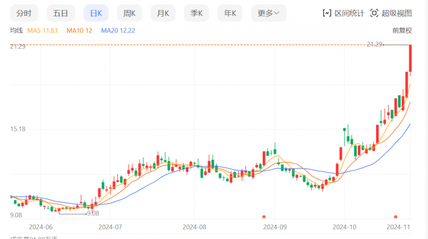Open the 前复权 price adjustment selector
The image size is (428, 239).
point(402,31)
